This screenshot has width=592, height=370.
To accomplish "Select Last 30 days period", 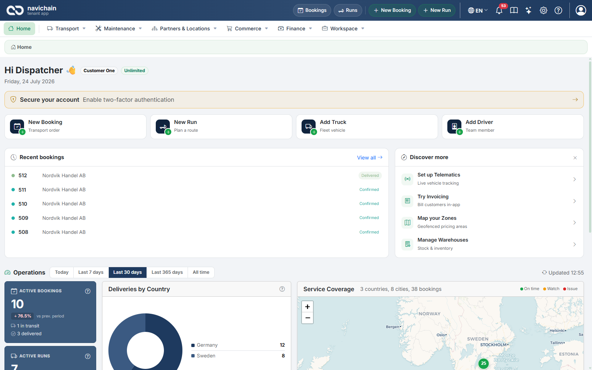I will [128, 272].
